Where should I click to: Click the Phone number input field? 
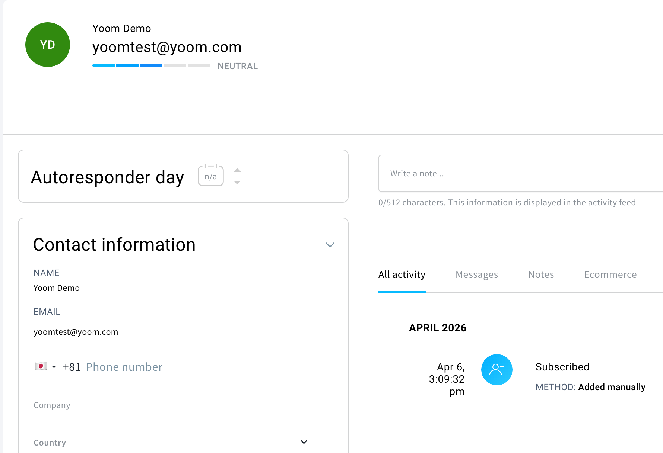124,367
